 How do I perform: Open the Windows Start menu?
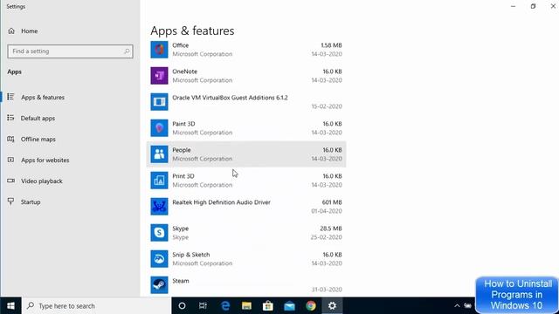click(10, 306)
